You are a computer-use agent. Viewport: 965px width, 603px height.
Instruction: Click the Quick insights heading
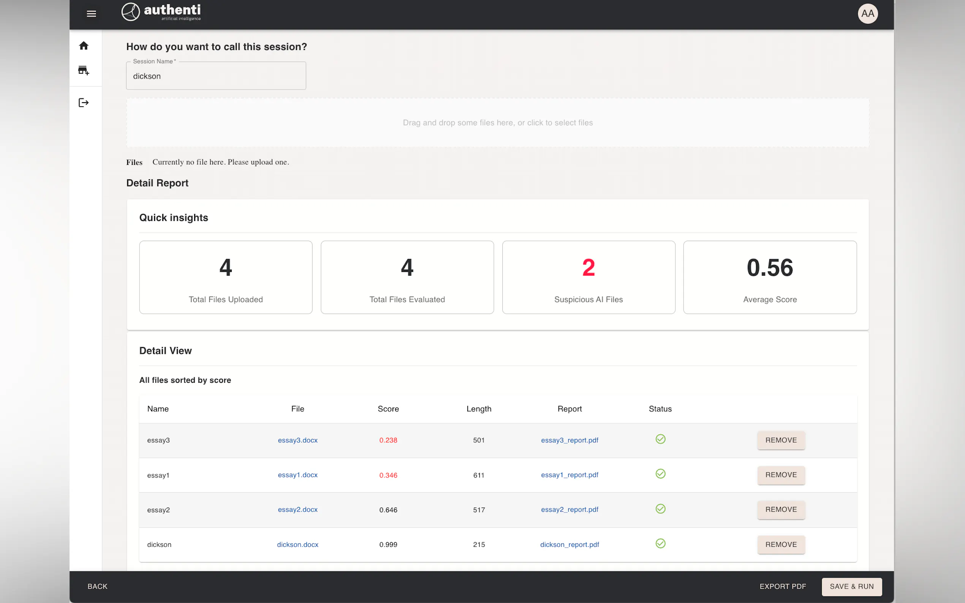(174, 218)
